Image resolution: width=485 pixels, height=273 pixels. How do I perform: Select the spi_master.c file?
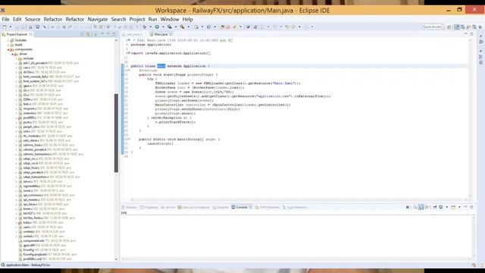pos(32,200)
